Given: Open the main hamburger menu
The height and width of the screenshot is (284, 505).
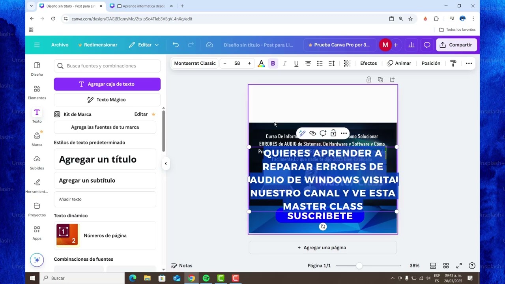Looking at the screenshot, I should tap(37, 45).
